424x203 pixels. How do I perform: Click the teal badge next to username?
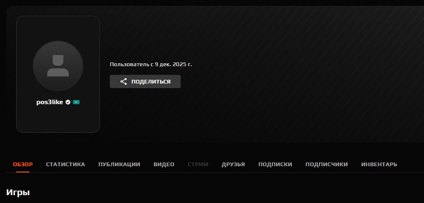tap(76, 102)
